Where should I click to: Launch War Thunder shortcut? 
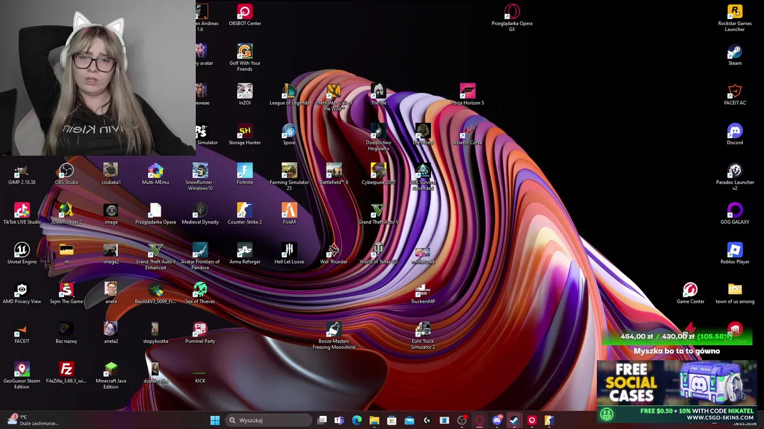click(x=334, y=254)
